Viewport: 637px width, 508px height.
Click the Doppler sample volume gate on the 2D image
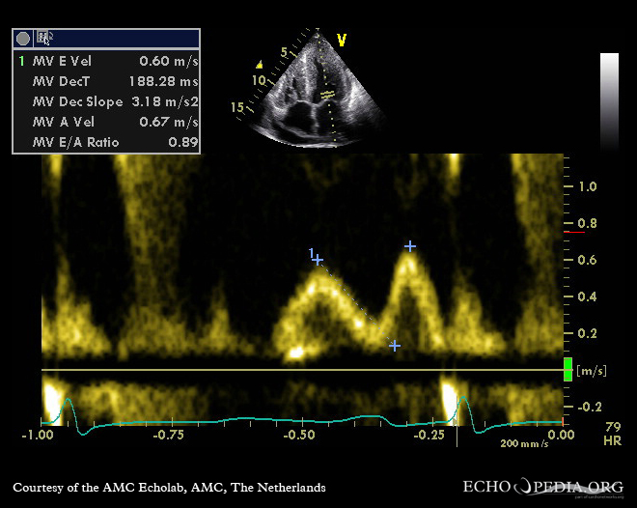(328, 95)
